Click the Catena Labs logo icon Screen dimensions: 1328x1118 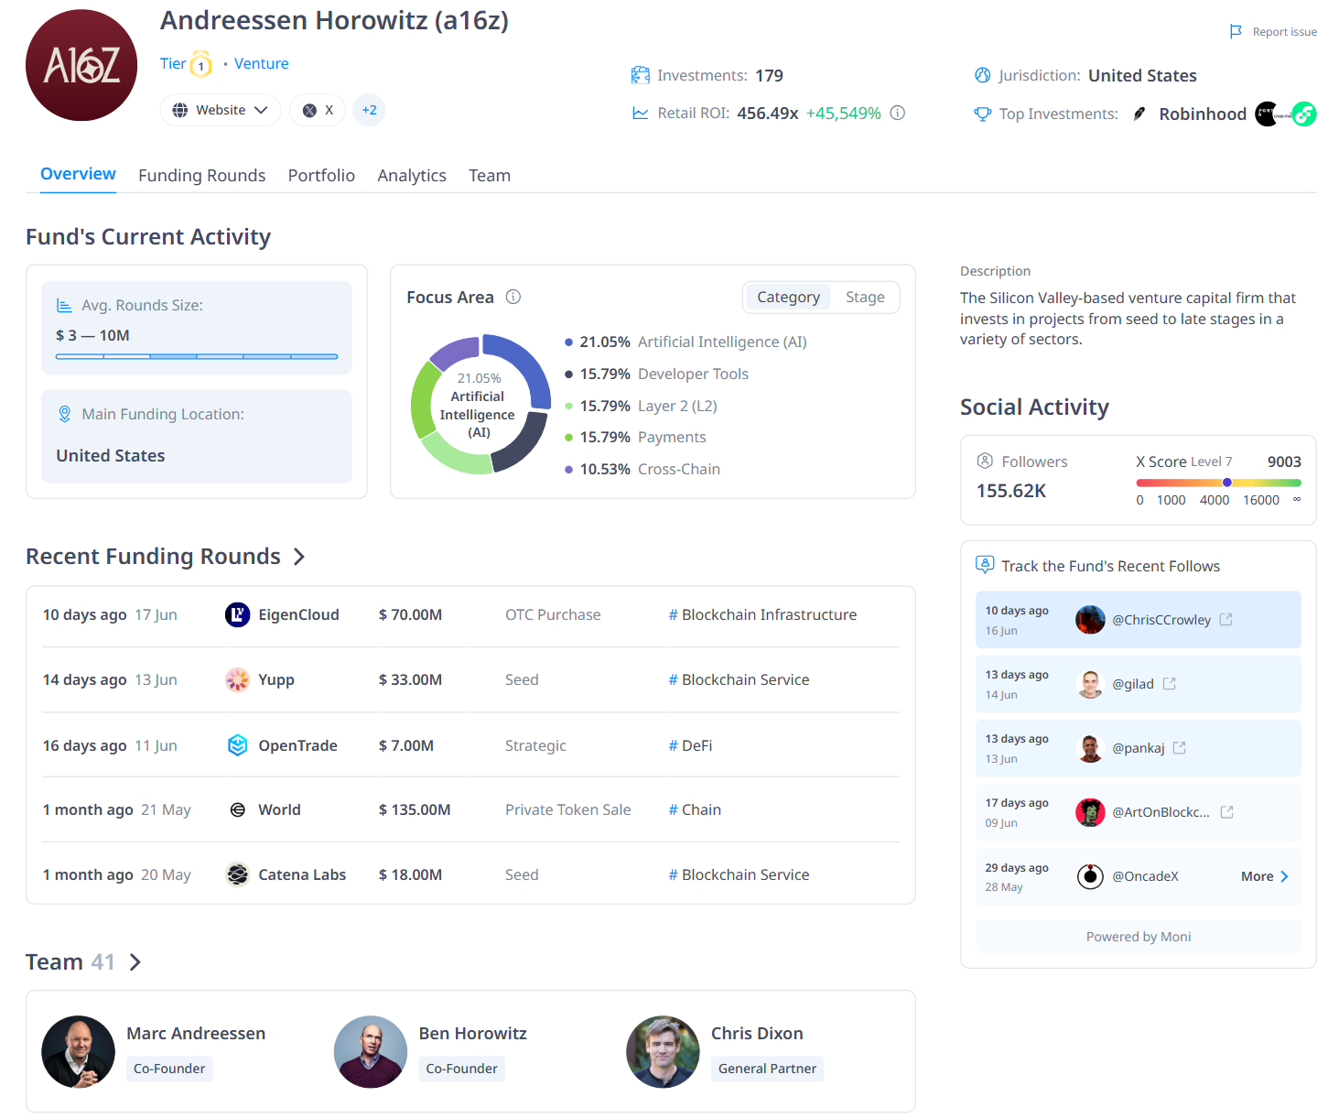(x=238, y=874)
